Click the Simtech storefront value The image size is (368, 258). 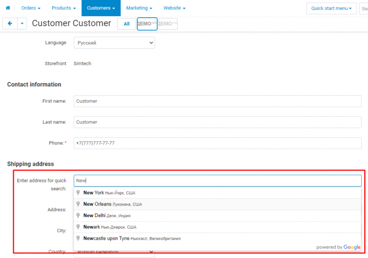83,63
